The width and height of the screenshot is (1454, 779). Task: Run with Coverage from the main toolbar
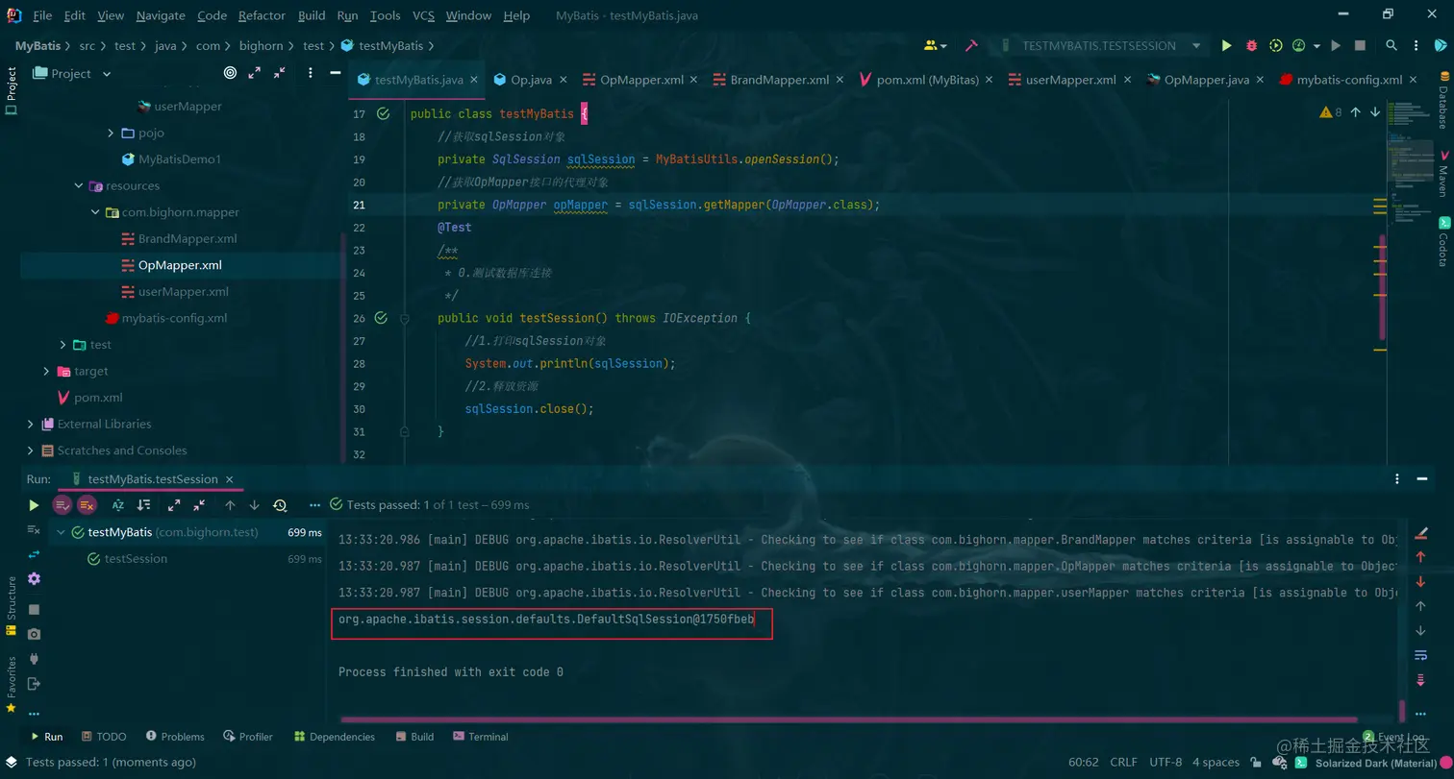coord(1276,45)
